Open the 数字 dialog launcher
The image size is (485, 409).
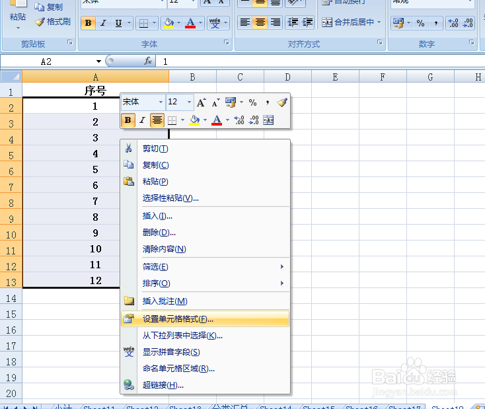point(472,42)
